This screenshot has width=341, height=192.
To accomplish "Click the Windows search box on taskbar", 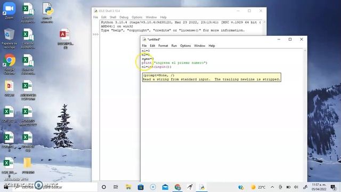I will tap(54, 187).
